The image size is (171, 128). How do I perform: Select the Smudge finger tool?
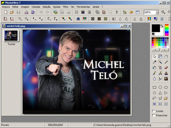click(x=160, y=79)
